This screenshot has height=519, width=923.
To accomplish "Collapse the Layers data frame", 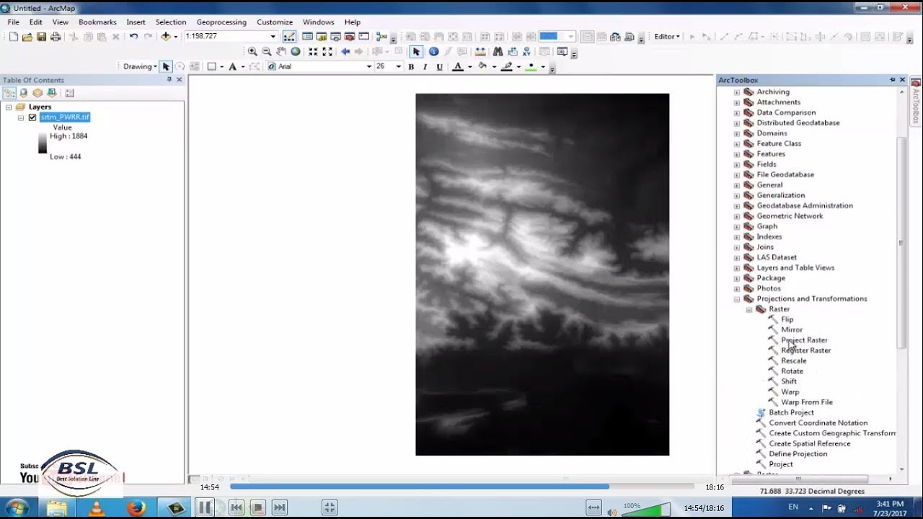I will click(x=9, y=107).
